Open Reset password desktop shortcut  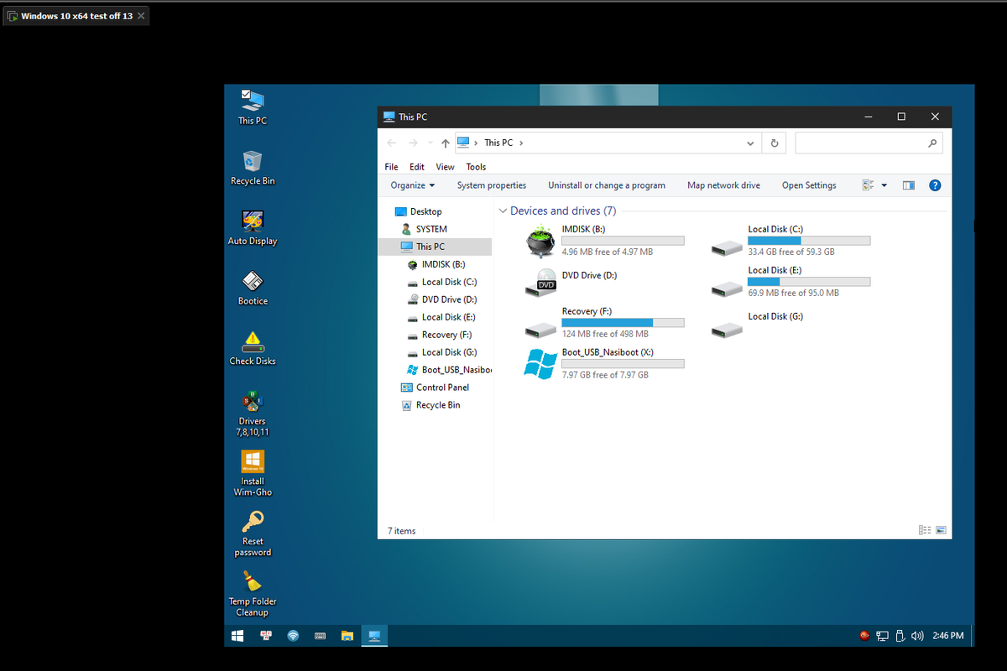[253, 534]
